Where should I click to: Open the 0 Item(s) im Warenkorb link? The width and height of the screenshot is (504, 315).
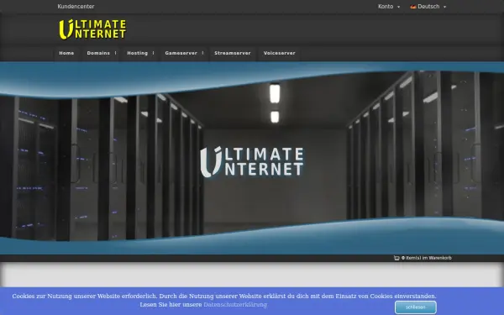point(426,258)
